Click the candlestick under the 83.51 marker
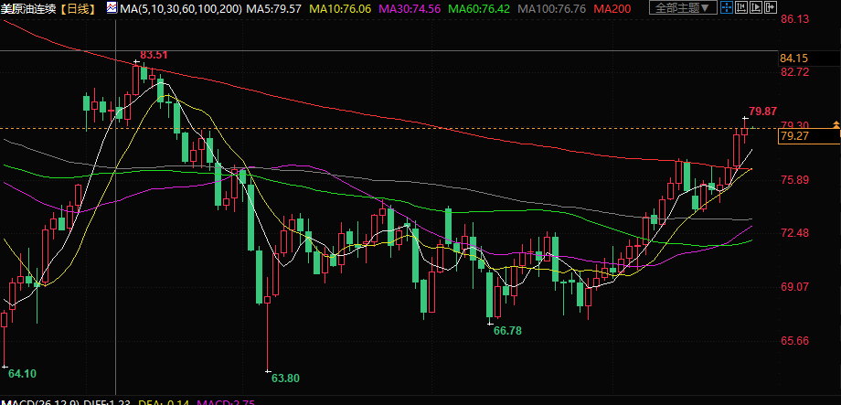 pos(135,79)
